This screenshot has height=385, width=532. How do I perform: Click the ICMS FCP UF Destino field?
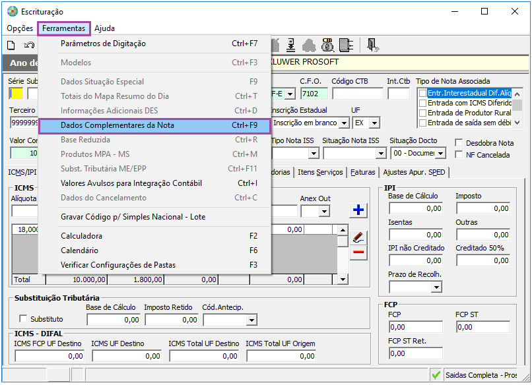pos(50,356)
